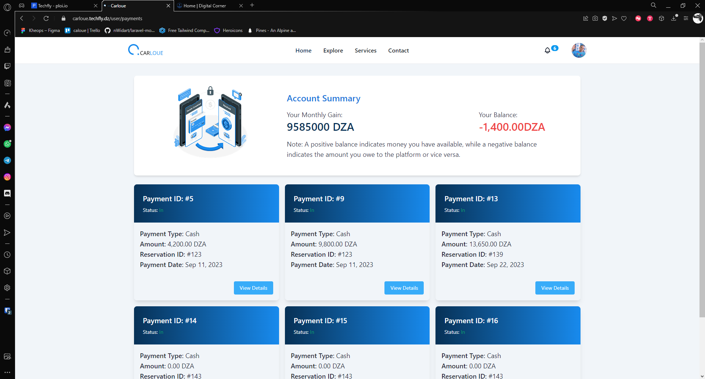705x379 pixels.
Task: Go to Explore in the navigation menu
Action: coord(333,51)
